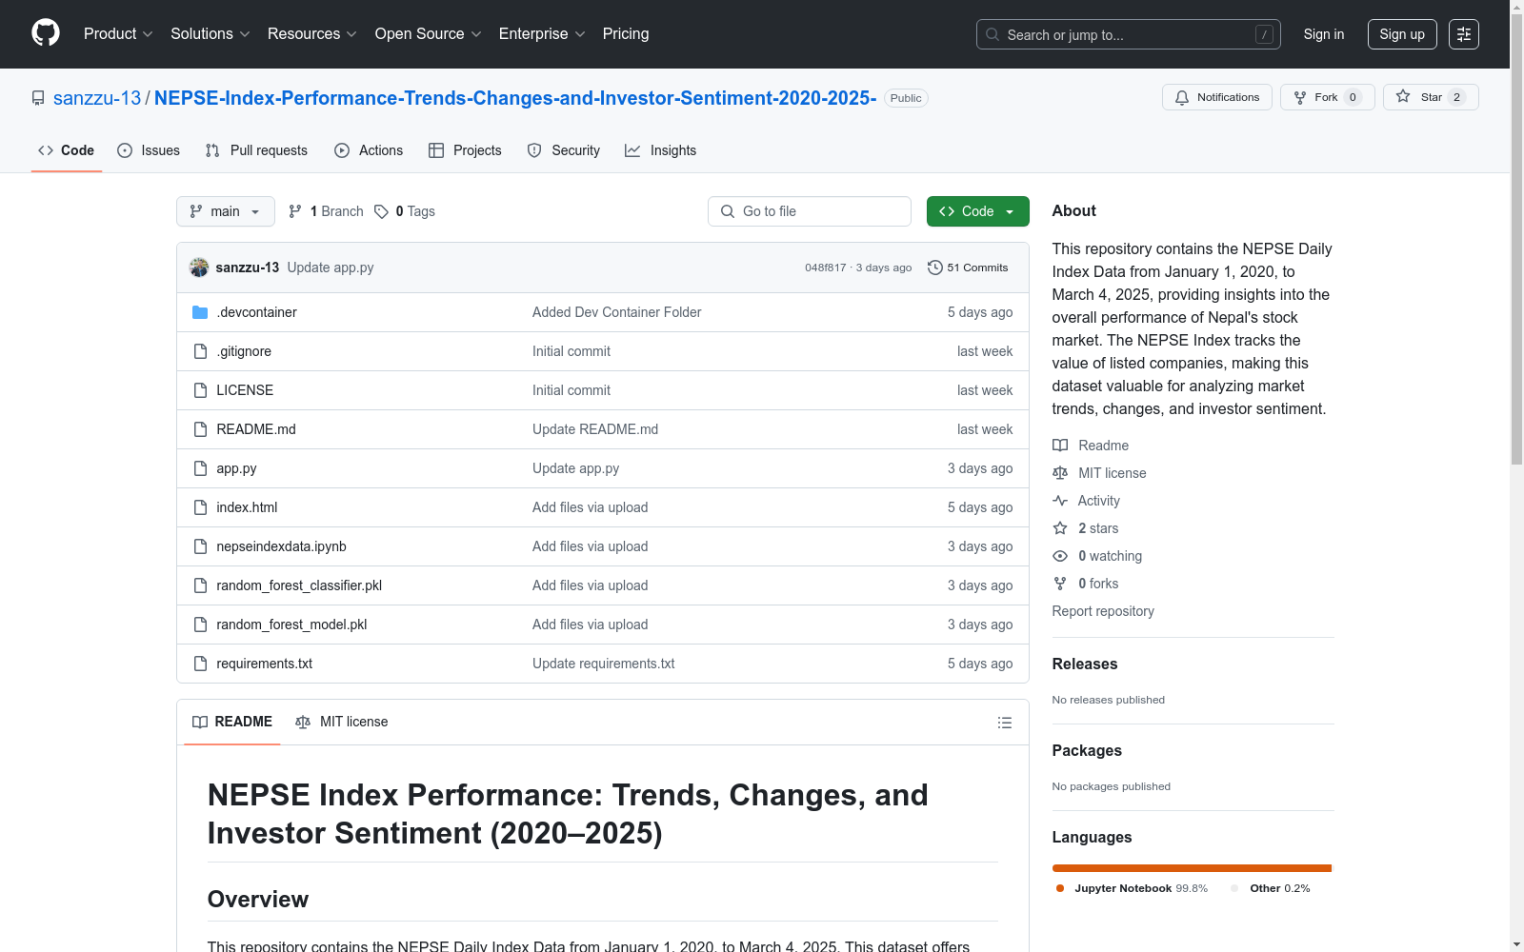Expand the Open Source menu
1524x952 pixels.
429,34
